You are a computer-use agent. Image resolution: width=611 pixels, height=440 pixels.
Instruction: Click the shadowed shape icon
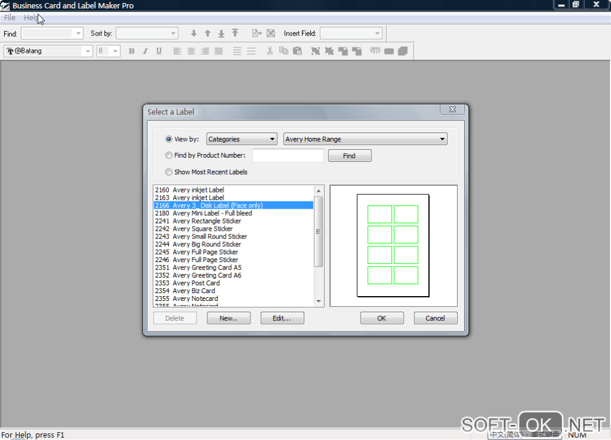(403, 51)
